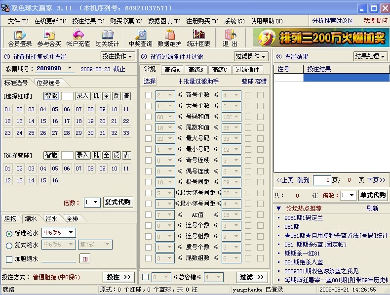390x295 pixels.
Task: Click the 智能 button for red balls
Action: (x=51, y=96)
